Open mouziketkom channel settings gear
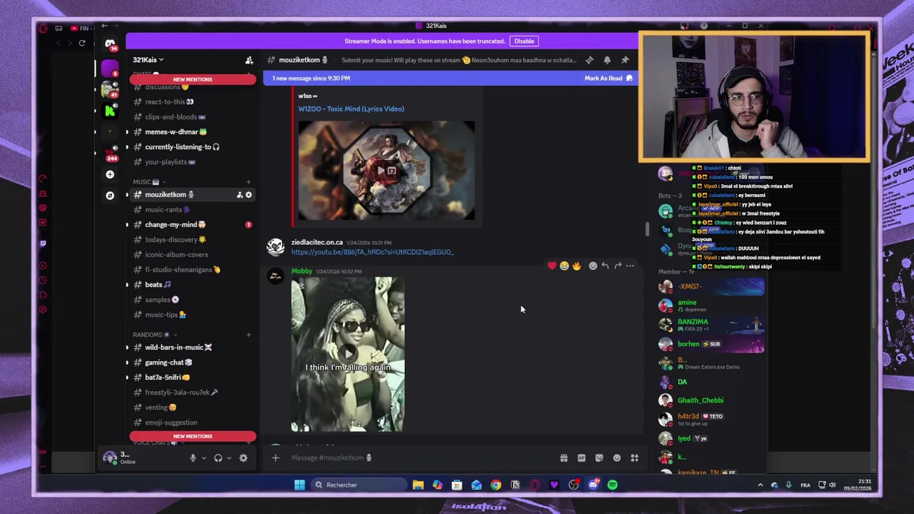914x514 pixels. [x=248, y=195]
